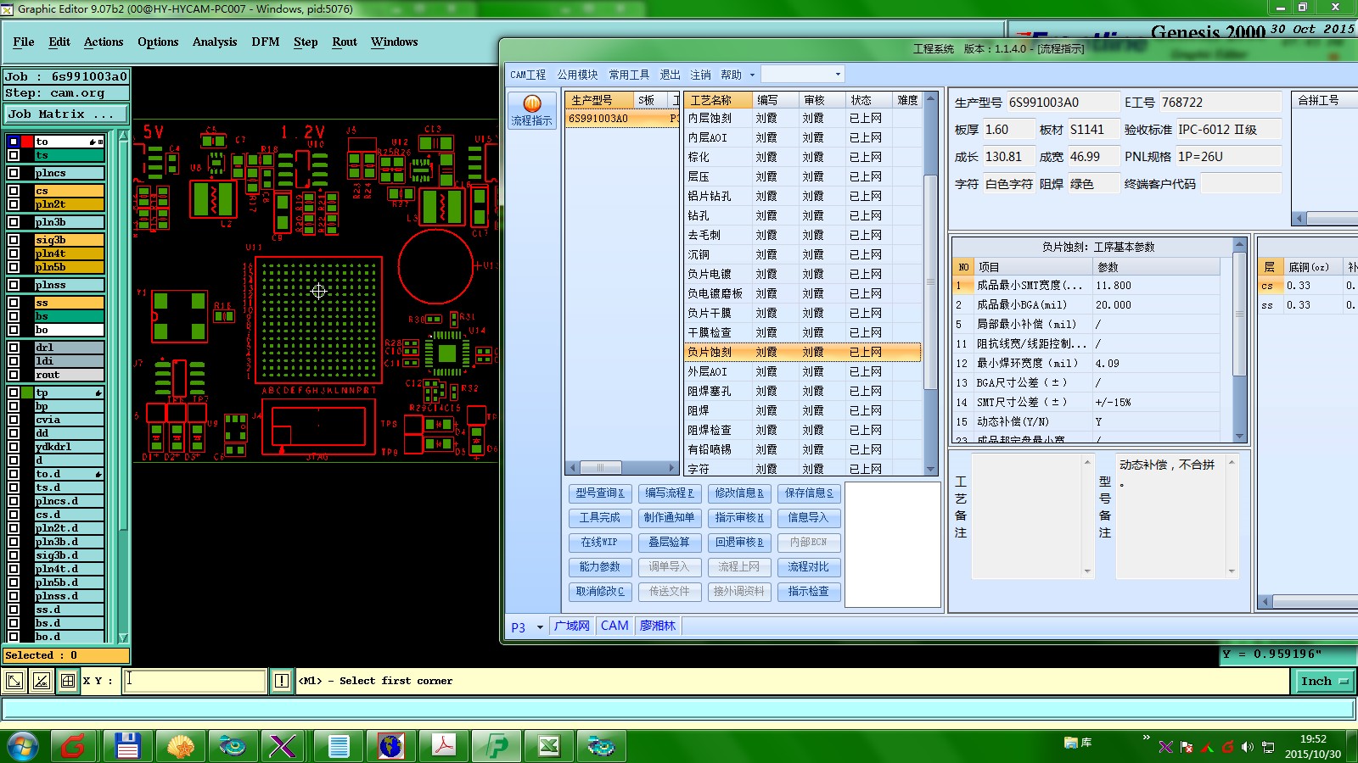
Task: Click the edit-hand icon on layer tp
Action: pos(98,393)
